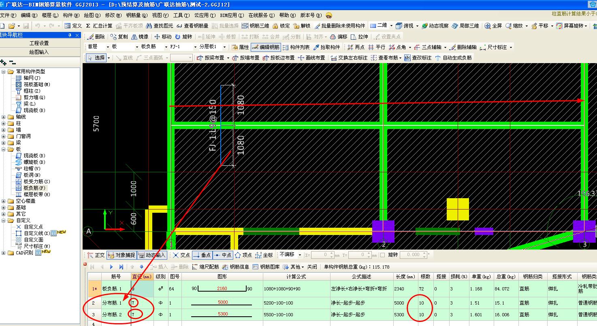Open 构件列表 component list
597x326 pixels.
pyautogui.click(x=296, y=47)
